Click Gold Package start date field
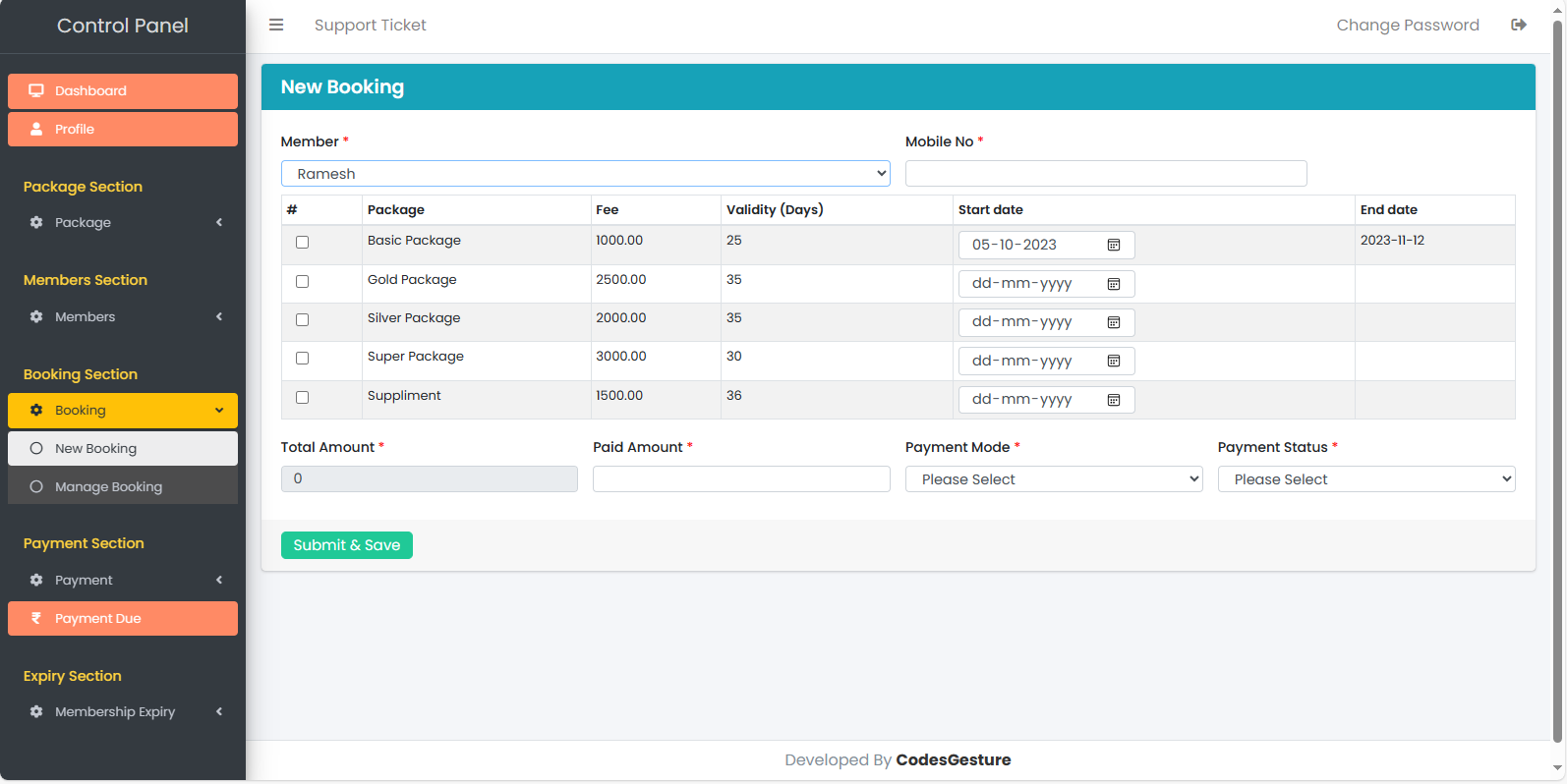 click(x=1047, y=284)
